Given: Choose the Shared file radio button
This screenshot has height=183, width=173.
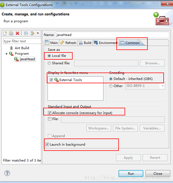Looking at the screenshot, I should pyautogui.click(x=49, y=63).
